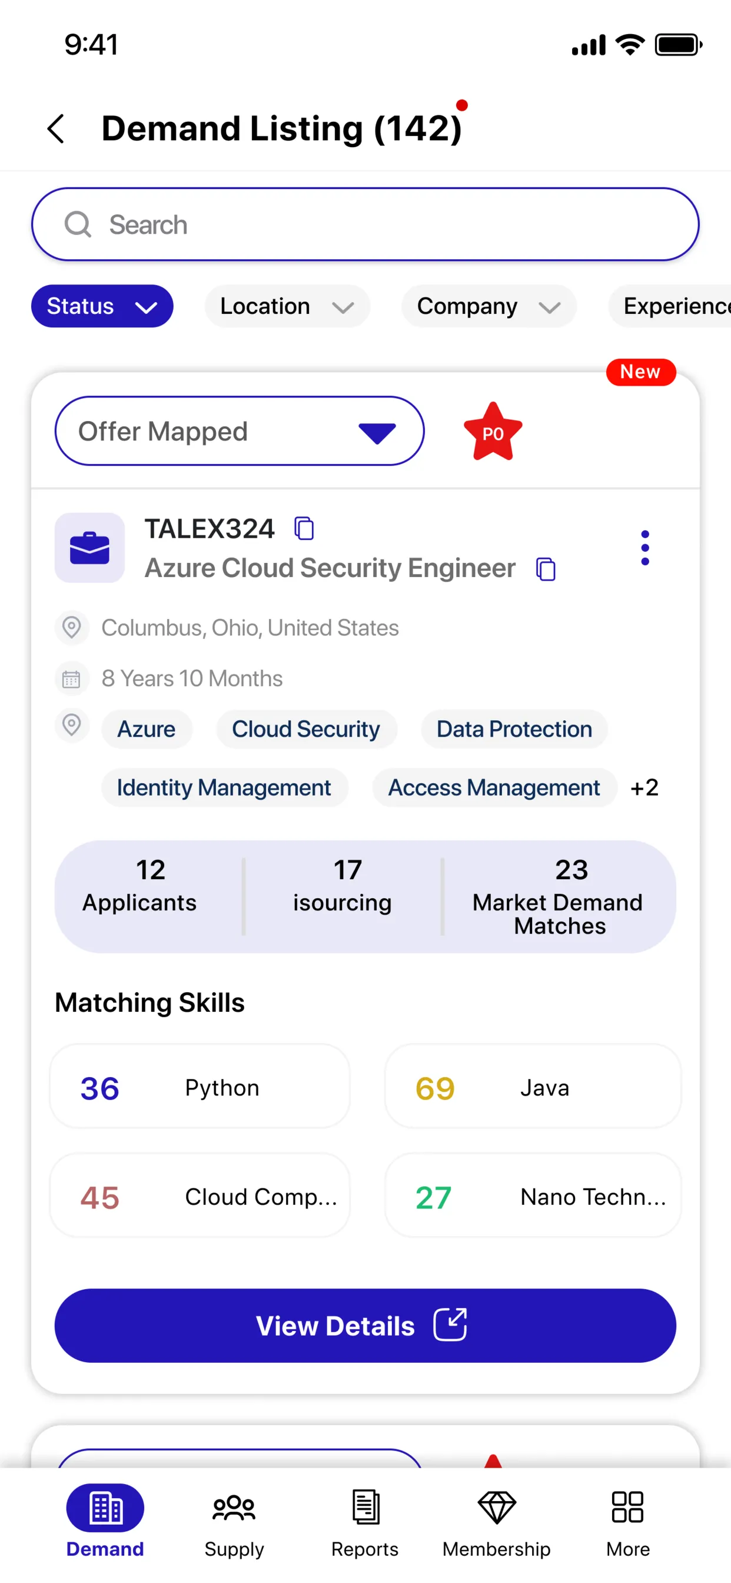The image size is (731, 1583).
Task: Expand the Offer Mapped status dropdown
Action: (x=240, y=430)
